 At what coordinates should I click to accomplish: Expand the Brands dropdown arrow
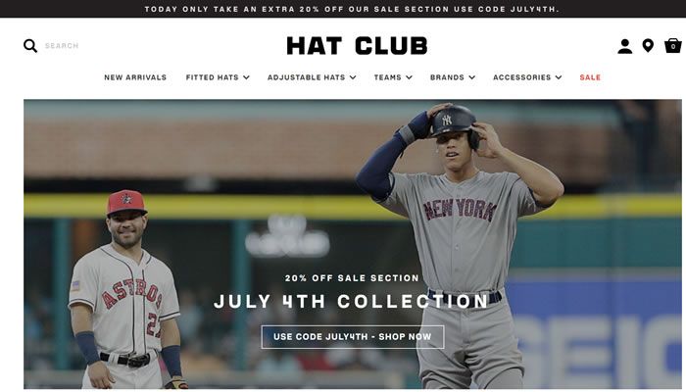[471, 77]
